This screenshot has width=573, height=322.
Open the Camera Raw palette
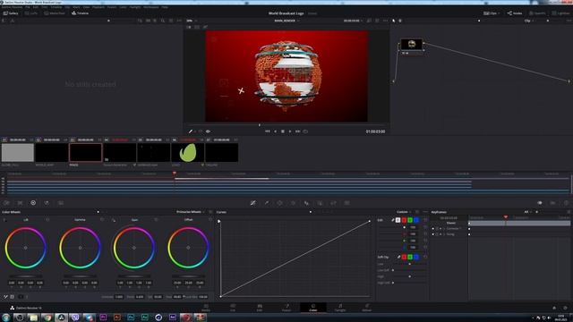click(6, 203)
